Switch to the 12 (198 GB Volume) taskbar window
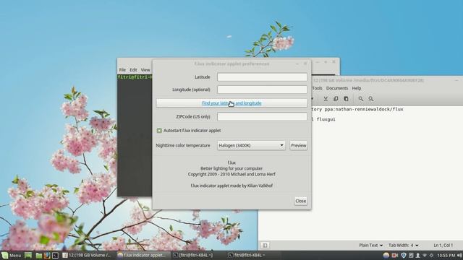This screenshot has height=260, width=463. click(x=87, y=255)
